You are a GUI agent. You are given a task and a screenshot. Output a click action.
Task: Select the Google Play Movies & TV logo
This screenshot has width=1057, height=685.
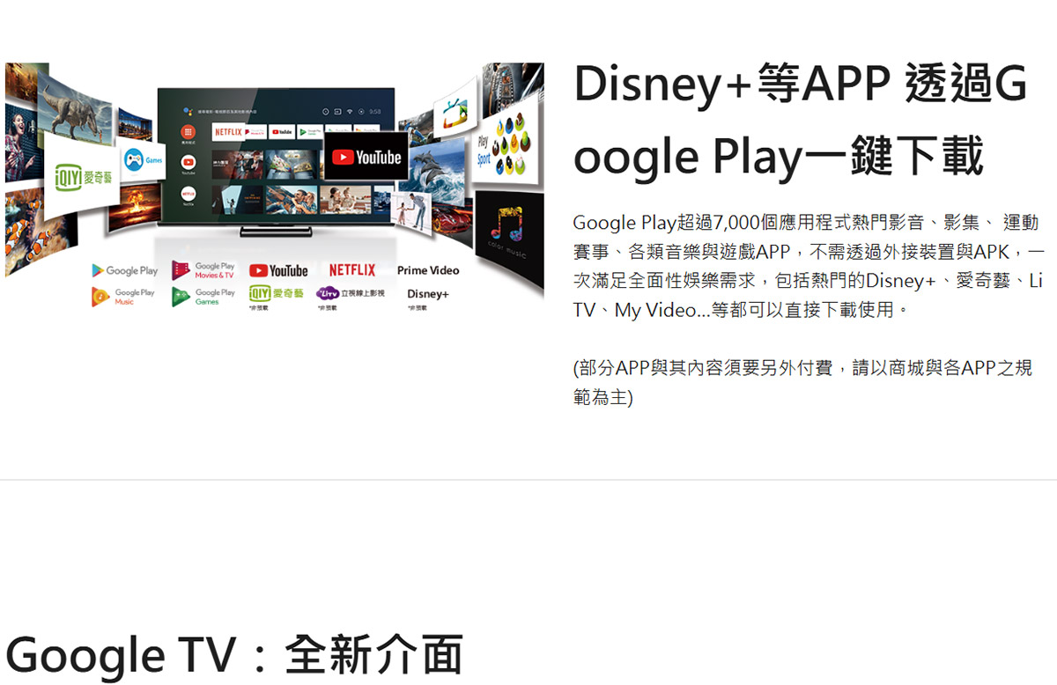point(203,270)
